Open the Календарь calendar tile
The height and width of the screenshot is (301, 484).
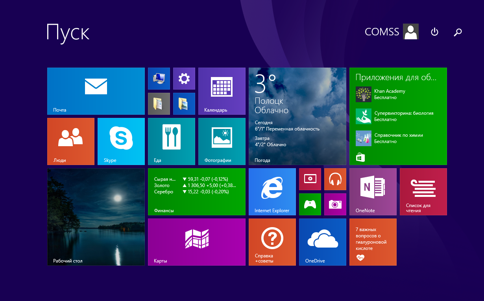point(222,91)
